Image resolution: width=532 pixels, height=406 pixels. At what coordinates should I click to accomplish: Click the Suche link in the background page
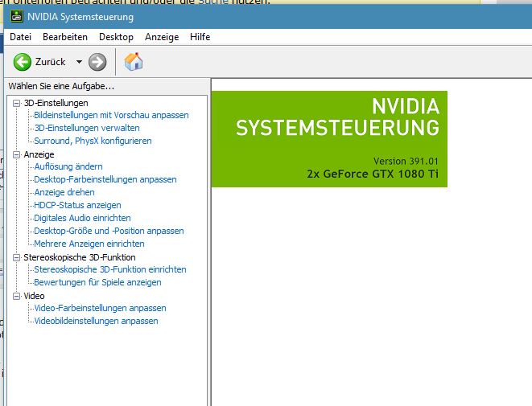(x=212, y=2)
